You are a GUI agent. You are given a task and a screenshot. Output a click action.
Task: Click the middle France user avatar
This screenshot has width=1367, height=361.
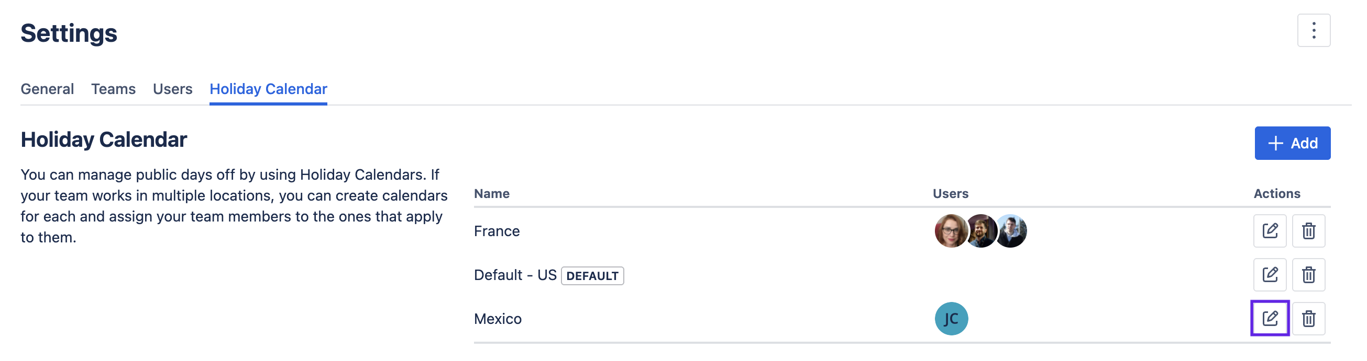(x=982, y=231)
